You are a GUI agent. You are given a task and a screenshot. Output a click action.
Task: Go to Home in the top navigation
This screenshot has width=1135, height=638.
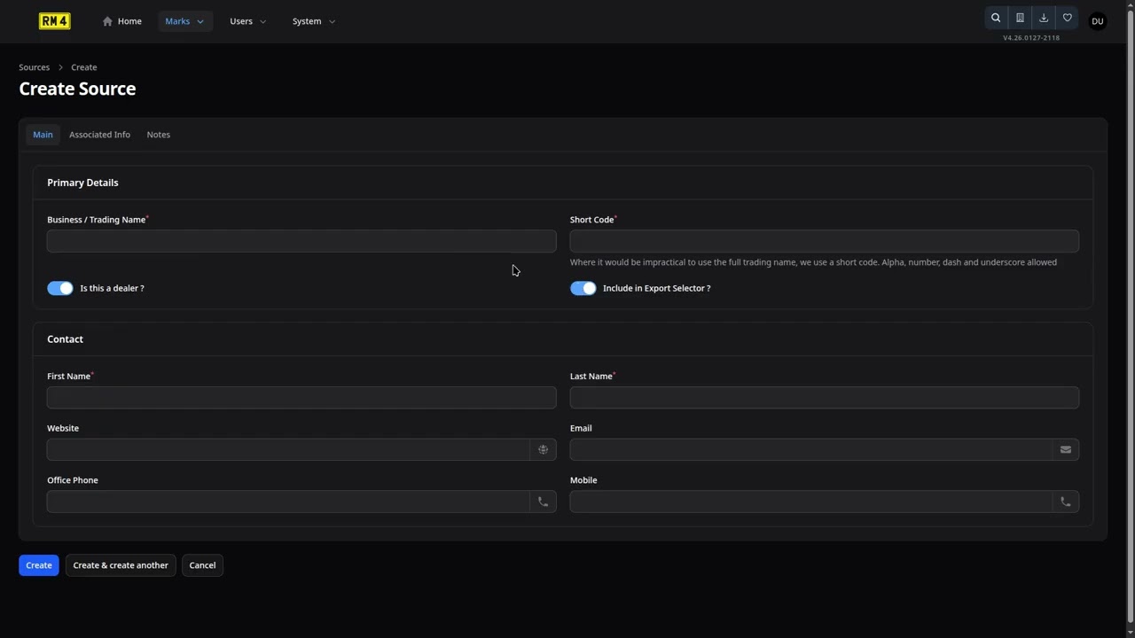[x=122, y=21]
